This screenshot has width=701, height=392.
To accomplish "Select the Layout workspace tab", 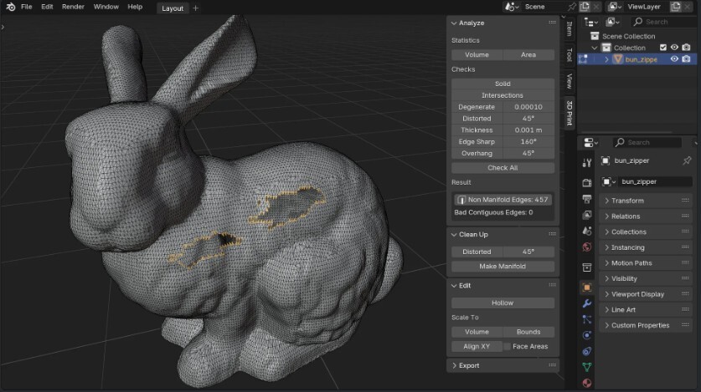I will click(x=173, y=8).
